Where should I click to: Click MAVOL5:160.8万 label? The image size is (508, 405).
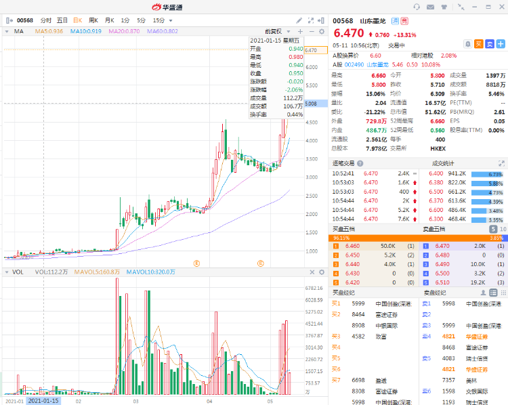97,272
